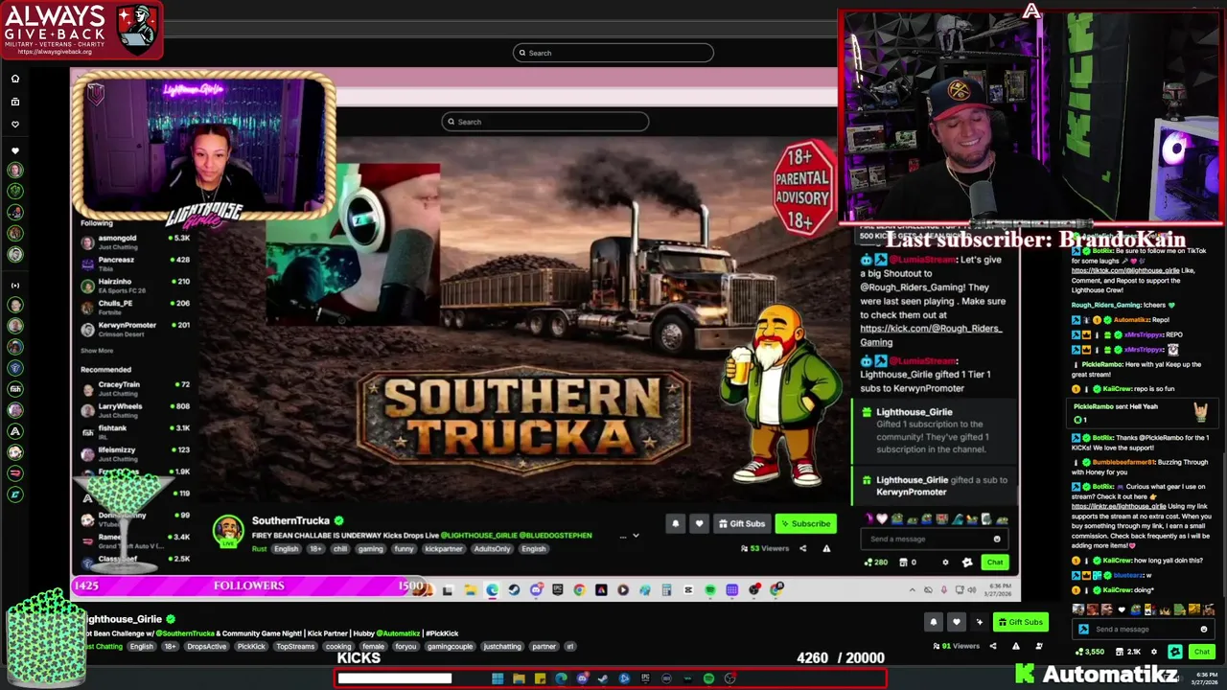Viewport: 1227px width, 690px height.
Task: Select Pancreasz in Following list
Action: coord(136,264)
